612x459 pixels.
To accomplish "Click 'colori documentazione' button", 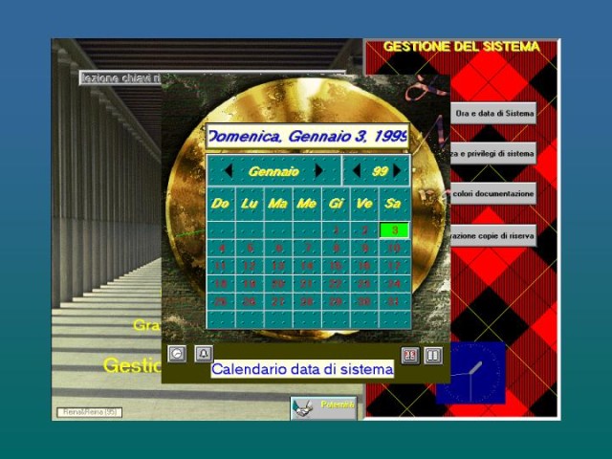I will (x=493, y=193).
